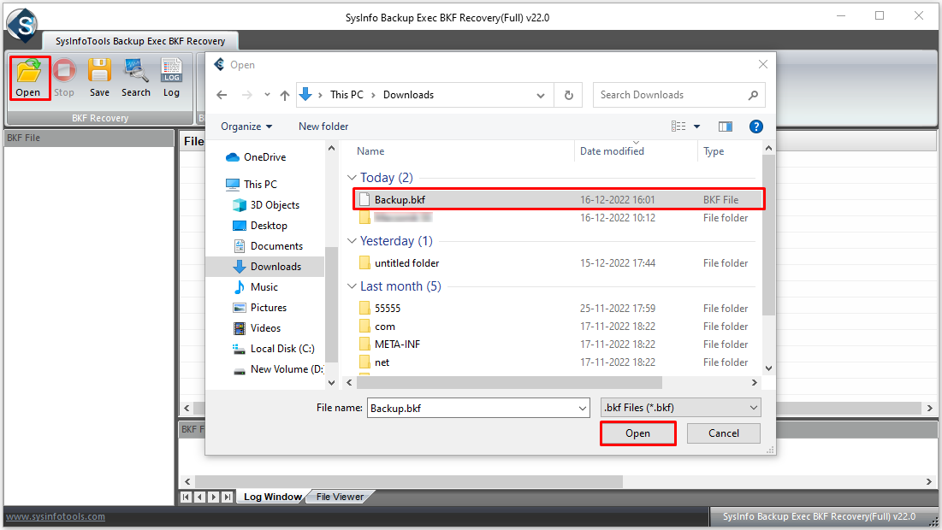
Task: Click the forward navigation arrow in dialog
Action: click(x=247, y=95)
